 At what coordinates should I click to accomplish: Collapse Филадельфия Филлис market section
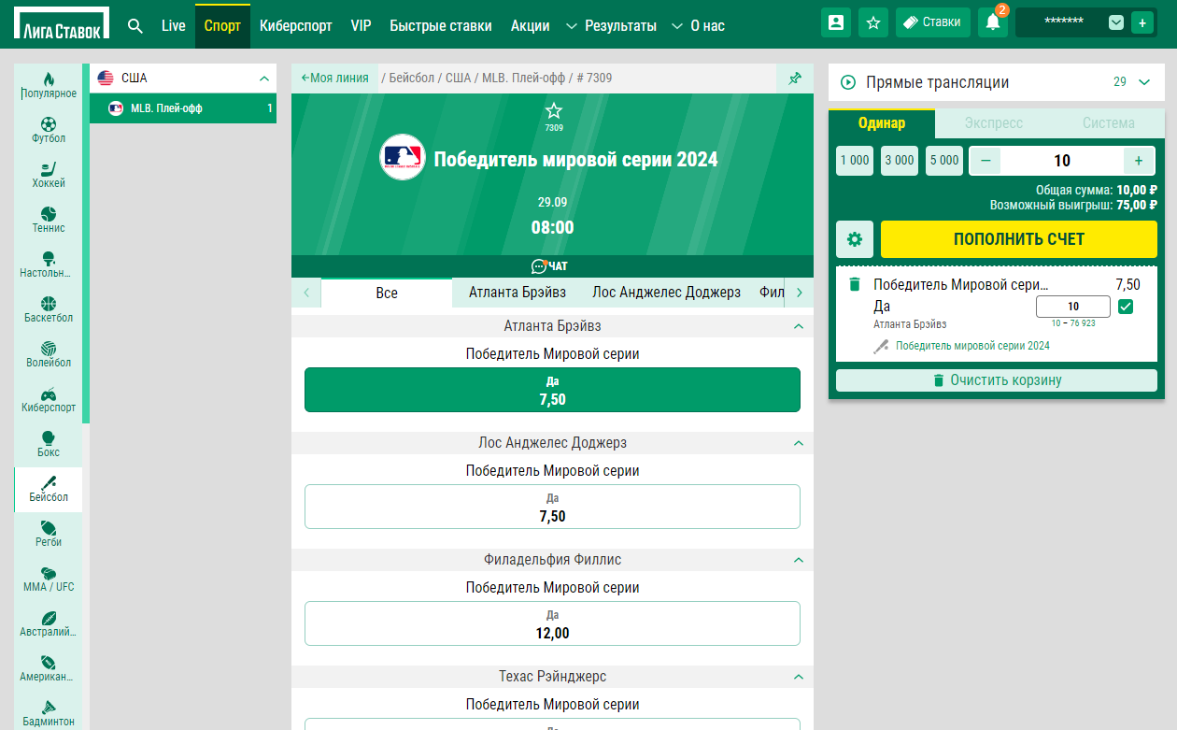[x=799, y=560]
